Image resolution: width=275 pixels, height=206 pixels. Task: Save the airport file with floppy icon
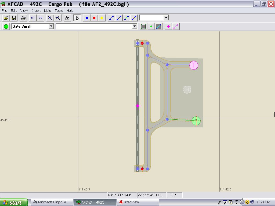tap(13, 18)
